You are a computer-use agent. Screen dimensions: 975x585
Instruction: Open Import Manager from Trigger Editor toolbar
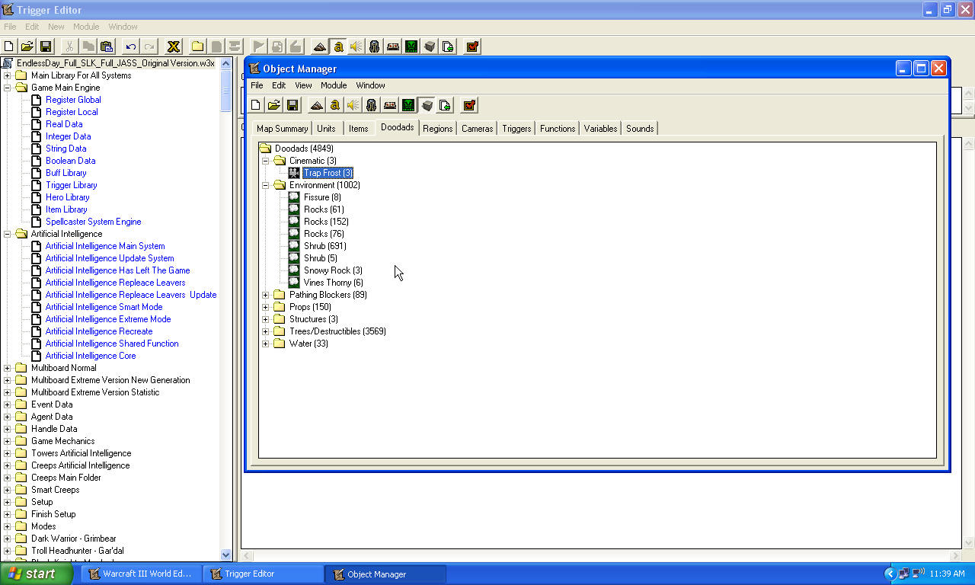tap(448, 46)
